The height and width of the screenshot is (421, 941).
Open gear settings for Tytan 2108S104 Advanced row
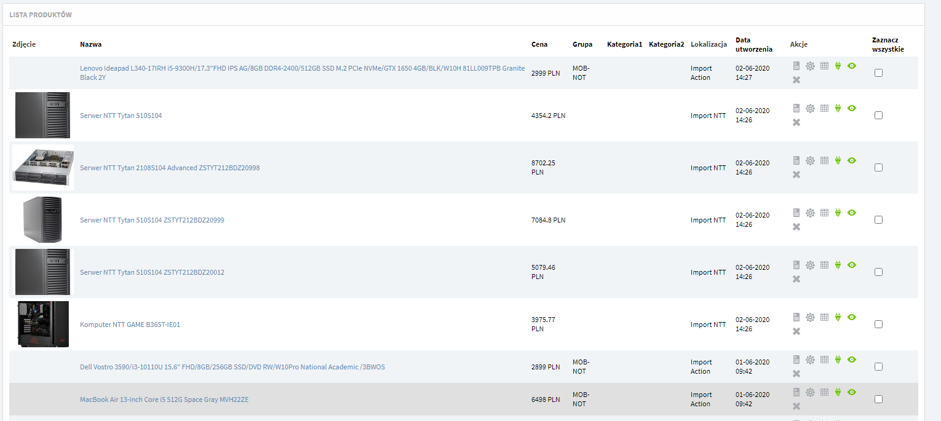[810, 160]
